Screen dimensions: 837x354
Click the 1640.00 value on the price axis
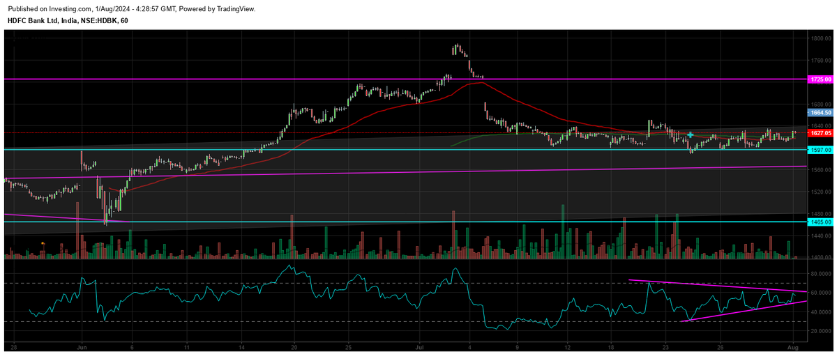coord(820,126)
